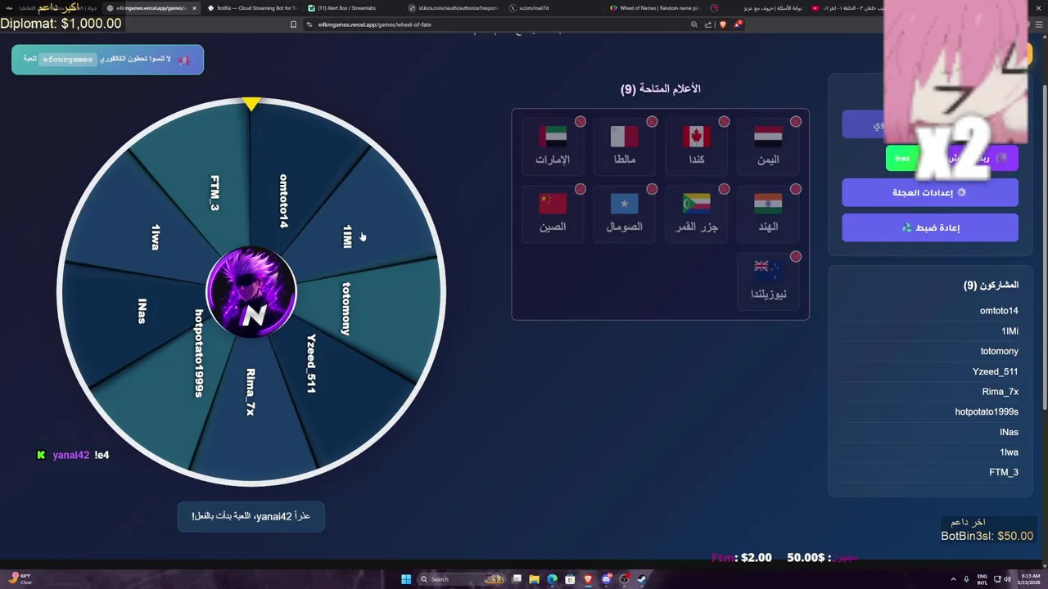Screen dimensions: 1048x589
Task: Close the e4kmgames browser tab
Action: tap(194, 8)
